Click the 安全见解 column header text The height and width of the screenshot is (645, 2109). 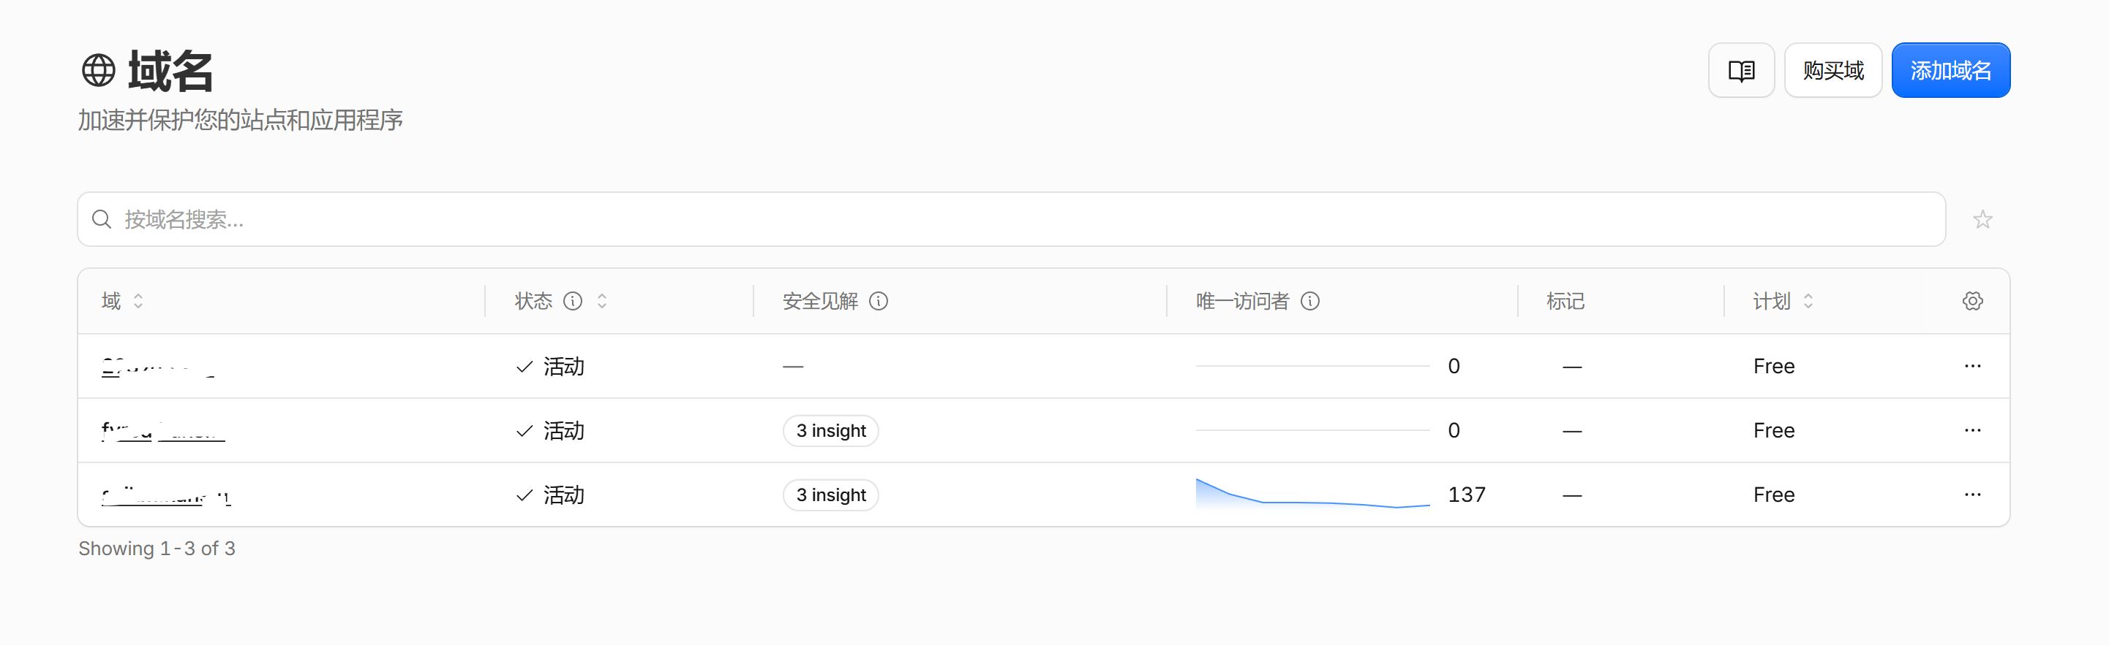pyautogui.click(x=819, y=301)
